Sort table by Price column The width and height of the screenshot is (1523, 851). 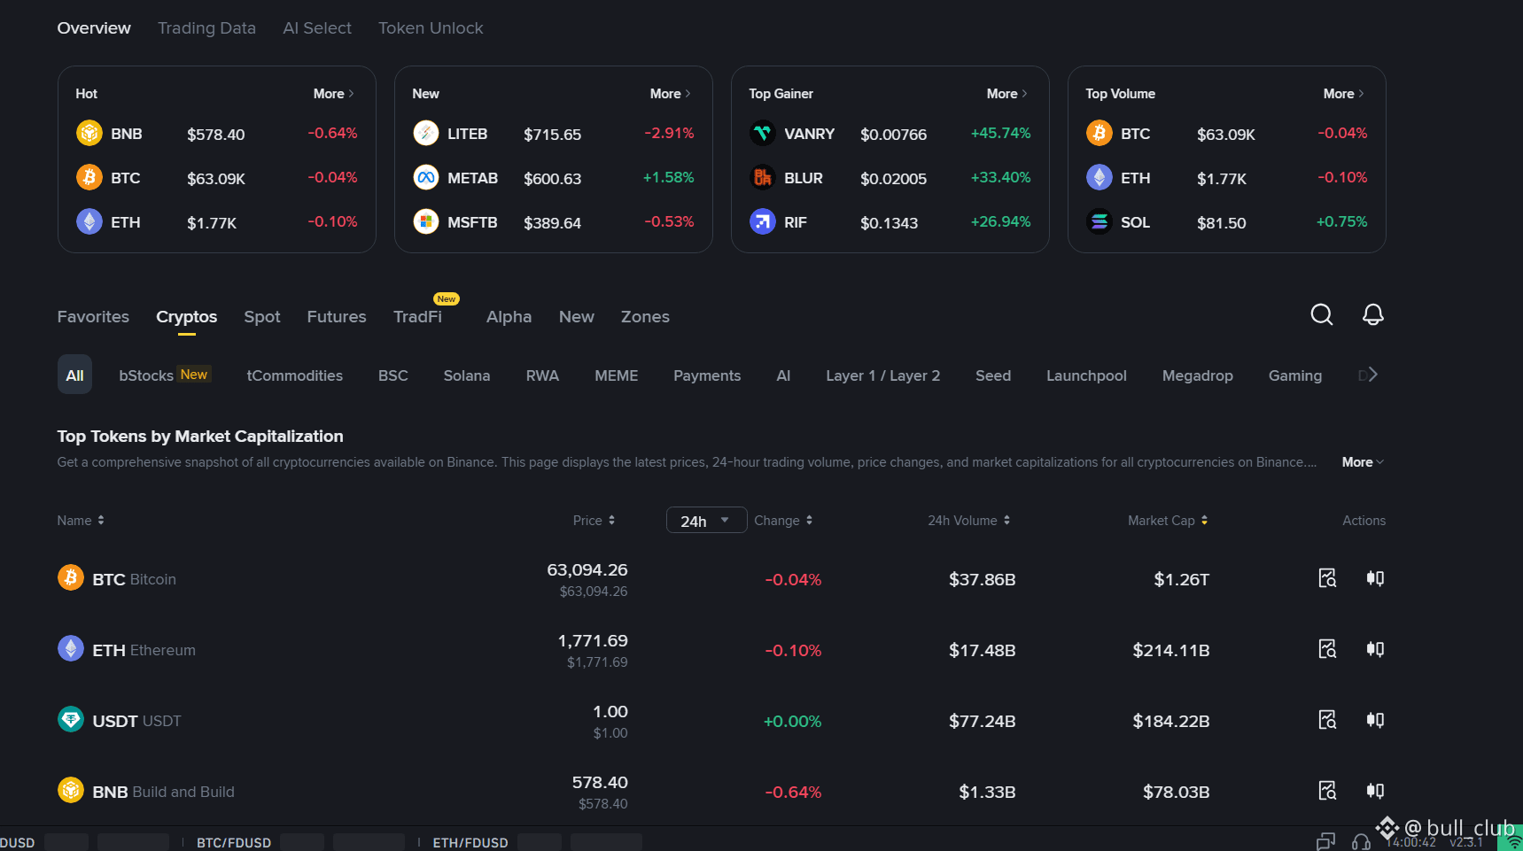coord(594,521)
